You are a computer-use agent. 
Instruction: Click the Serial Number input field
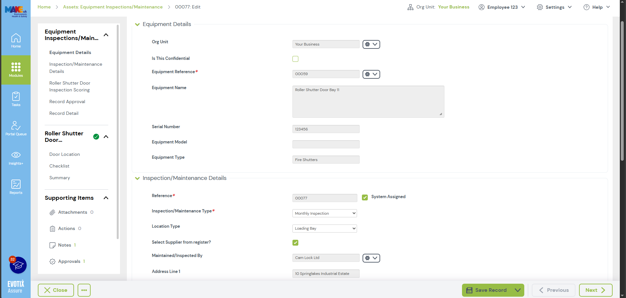[x=326, y=129]
